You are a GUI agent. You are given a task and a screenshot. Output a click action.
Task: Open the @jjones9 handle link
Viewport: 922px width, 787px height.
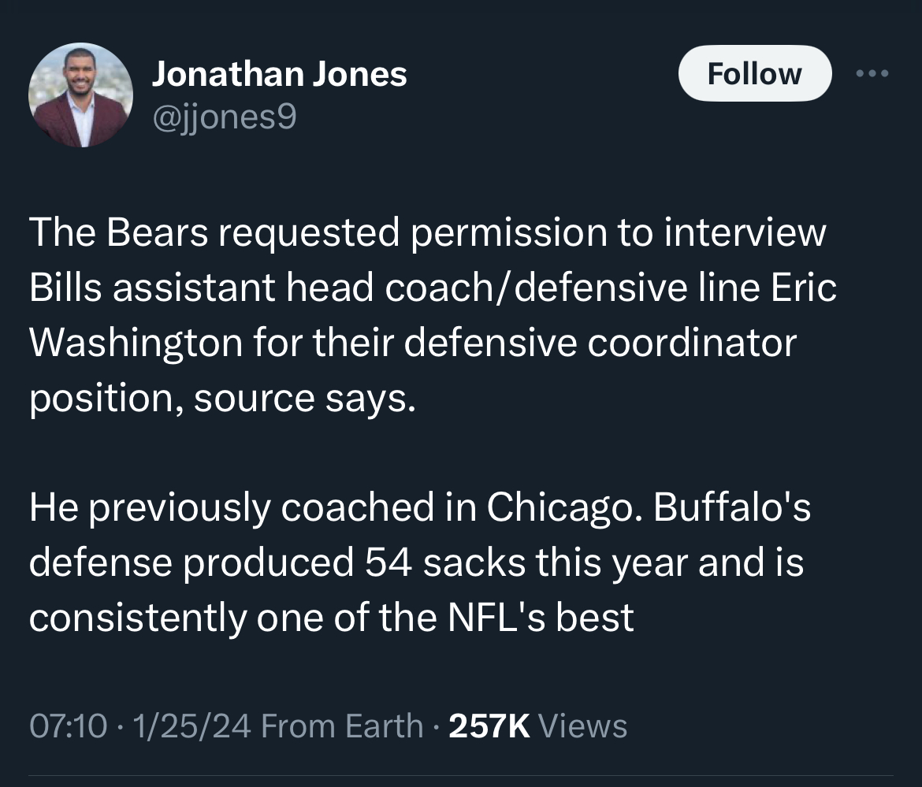tap(224, 117)
